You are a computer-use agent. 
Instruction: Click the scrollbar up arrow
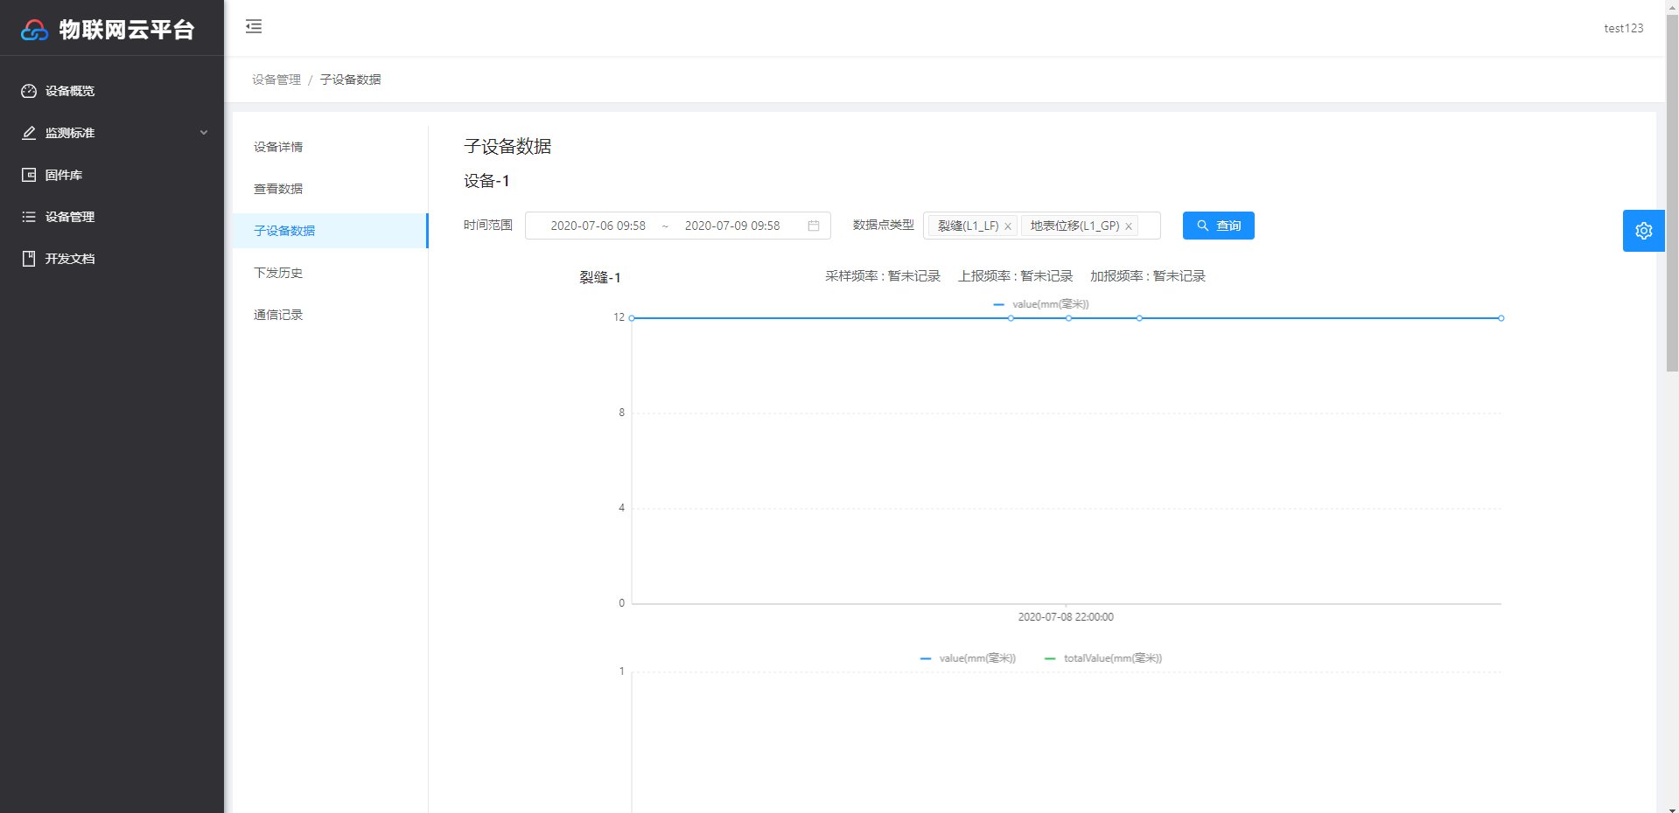[x=1672, y=6]
